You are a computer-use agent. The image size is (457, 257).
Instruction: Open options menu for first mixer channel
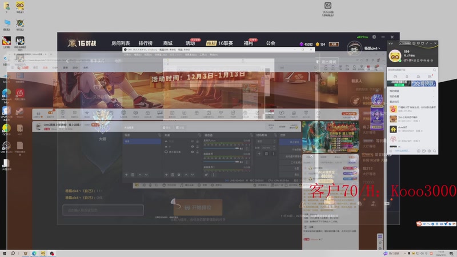point(247,148)
